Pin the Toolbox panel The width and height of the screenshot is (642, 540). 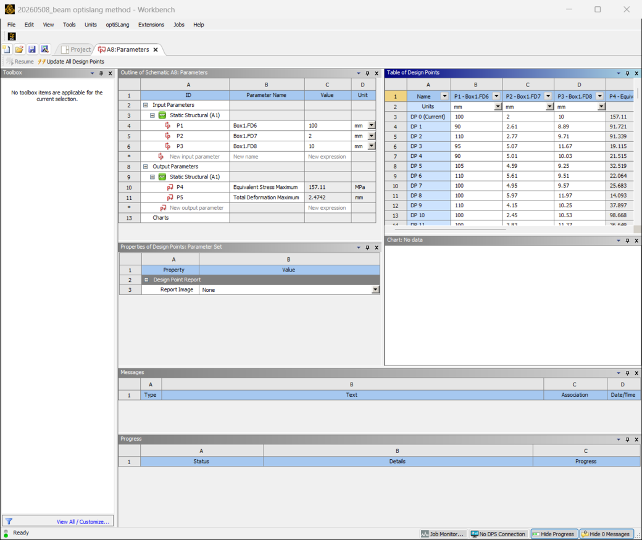101,73
